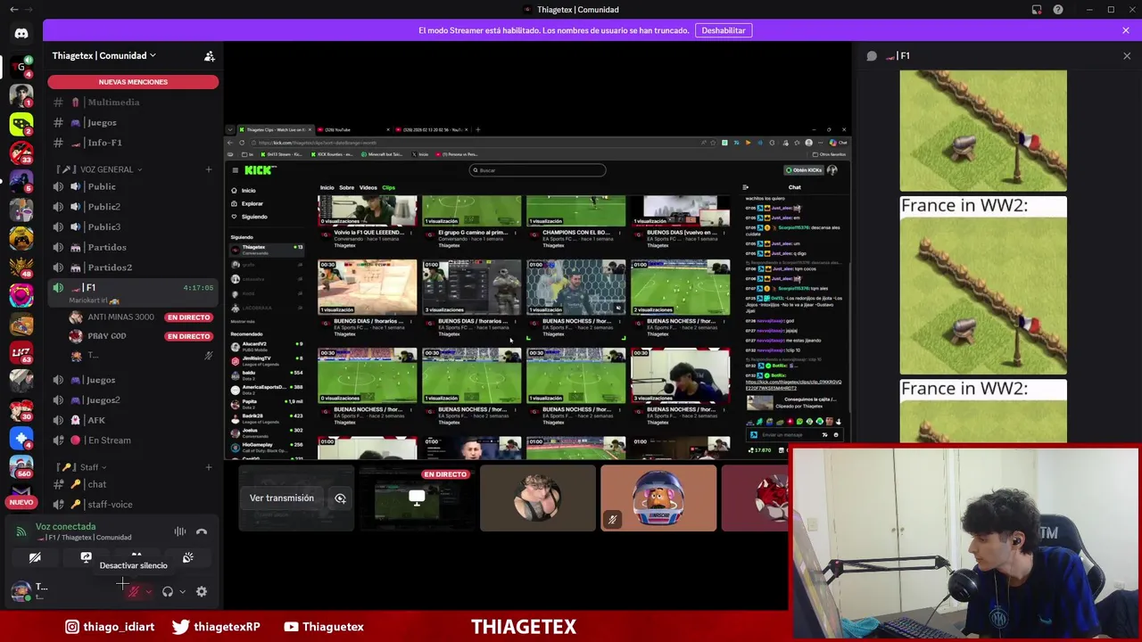This screenshot has height=642, width=1142.
Task: Click the pop-out icon next to Ver transmisión
Action: pos(340,499)
